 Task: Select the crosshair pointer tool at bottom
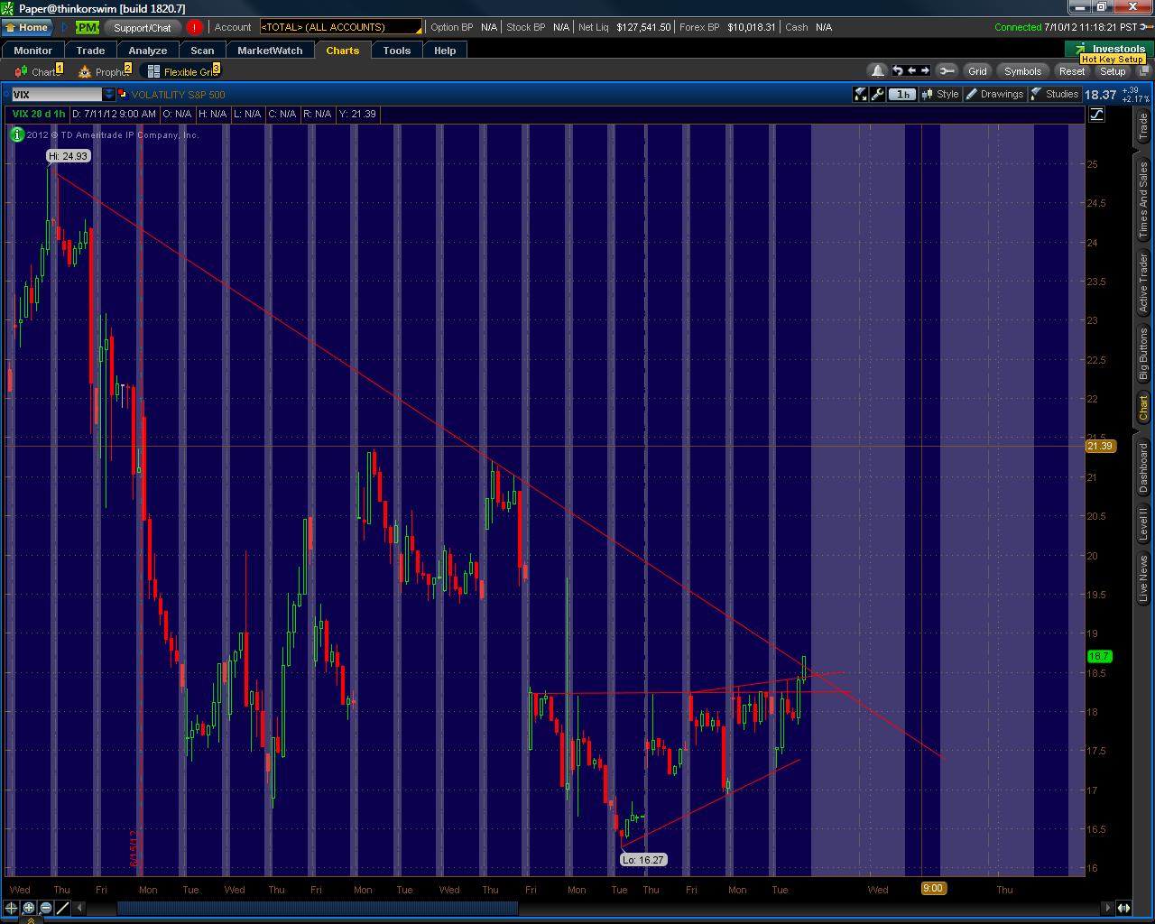tap(11, 908)
